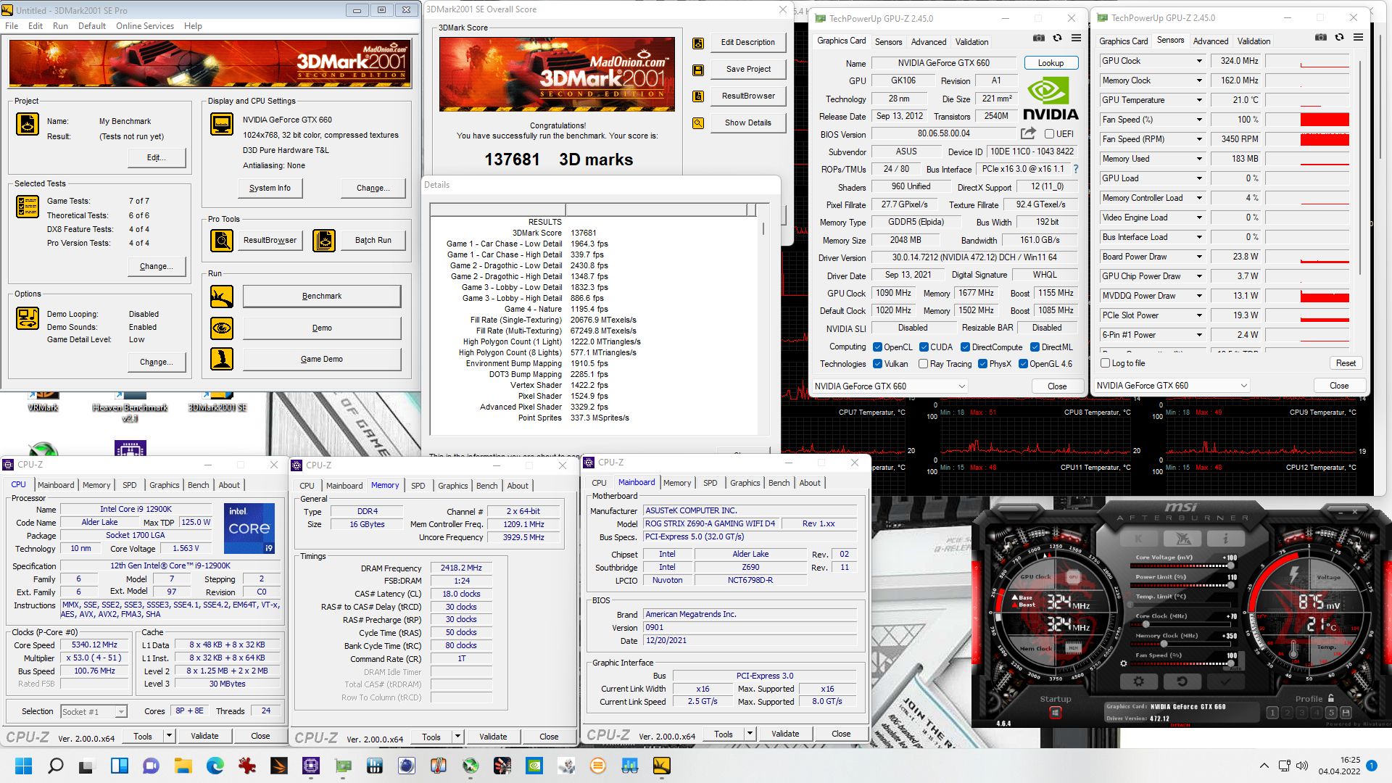This screenshot has height=783, width=1392.
Task: Toggle the CUDA checkbox in GPU-Z
Action: 924,347
